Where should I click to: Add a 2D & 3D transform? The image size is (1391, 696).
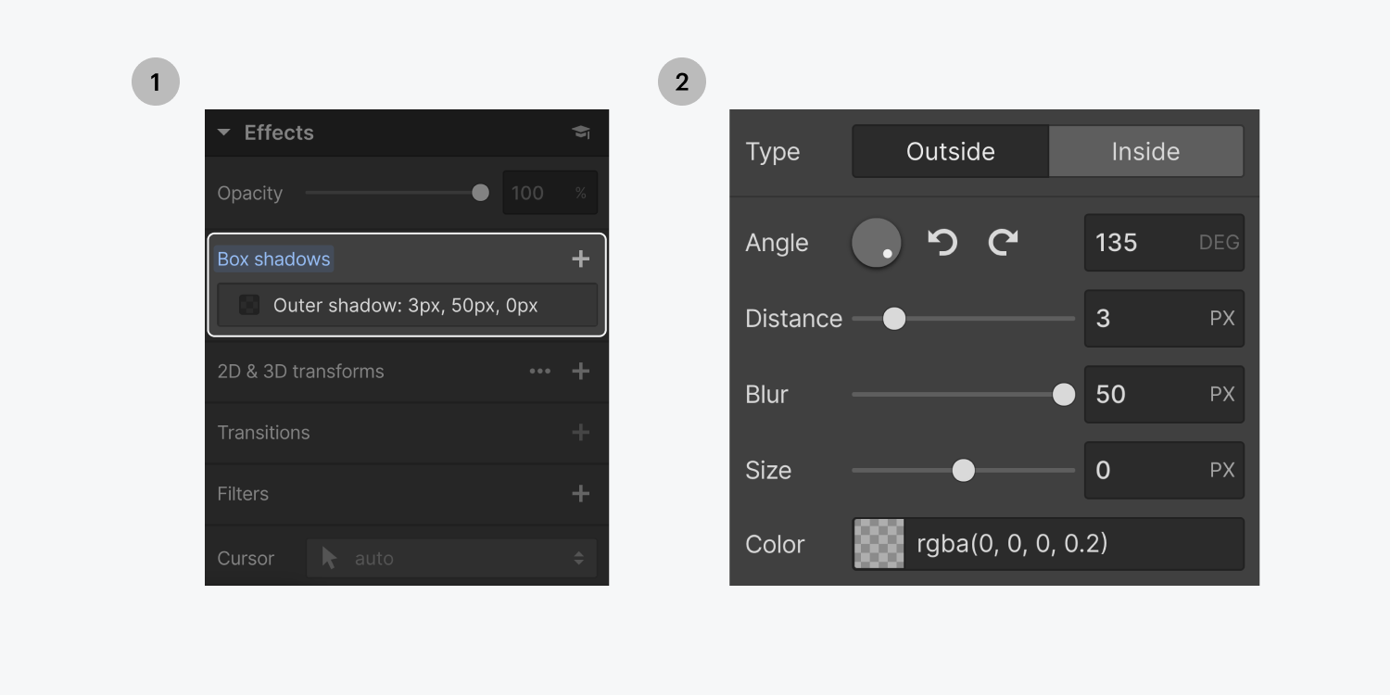click(581, 372)
